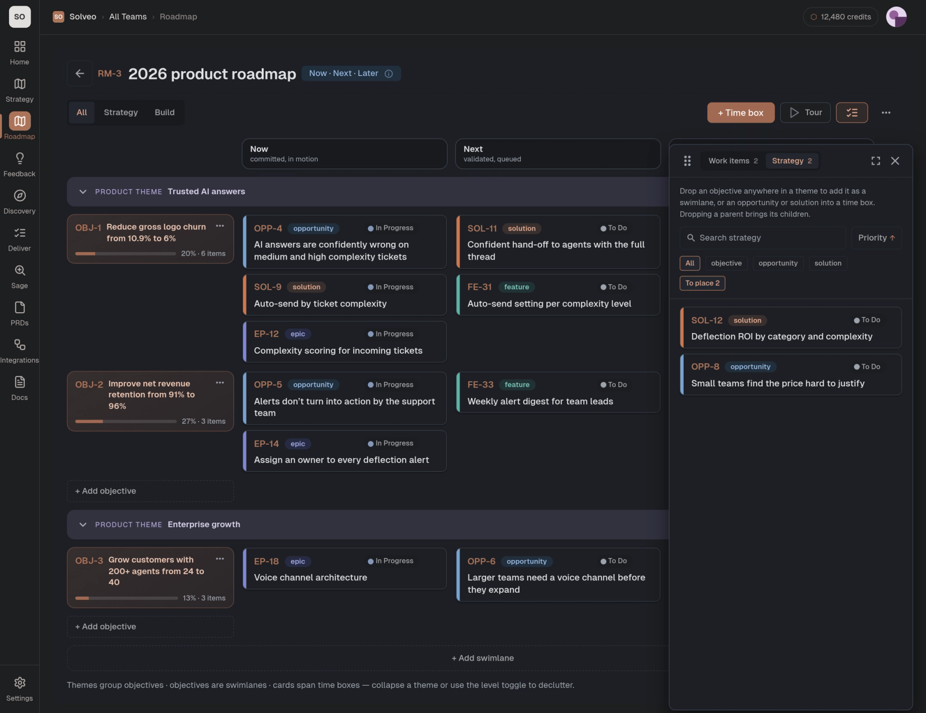Switch to the Strategy view tab
Image resolution: width=926 pixels, height=713 pixels.
pos(121,112)
